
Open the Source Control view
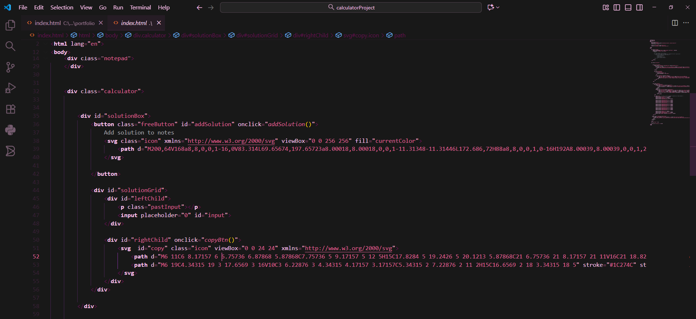(x=11, y=67)
